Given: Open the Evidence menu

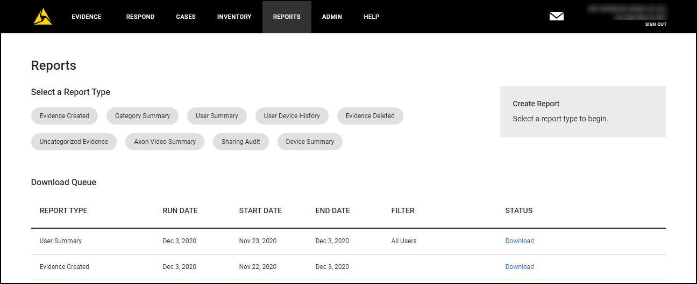Looking at the screenshot, I should (87, 17).
